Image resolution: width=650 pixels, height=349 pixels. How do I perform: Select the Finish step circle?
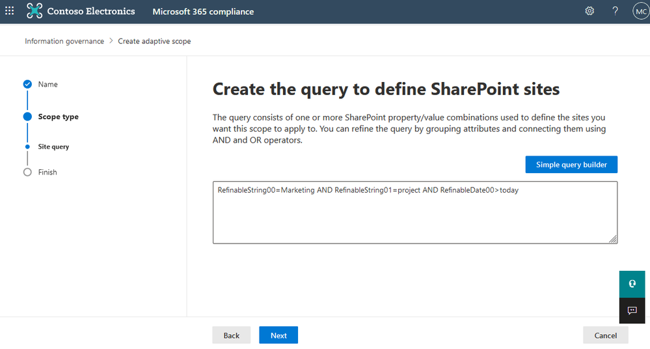[x=27, y=172]
